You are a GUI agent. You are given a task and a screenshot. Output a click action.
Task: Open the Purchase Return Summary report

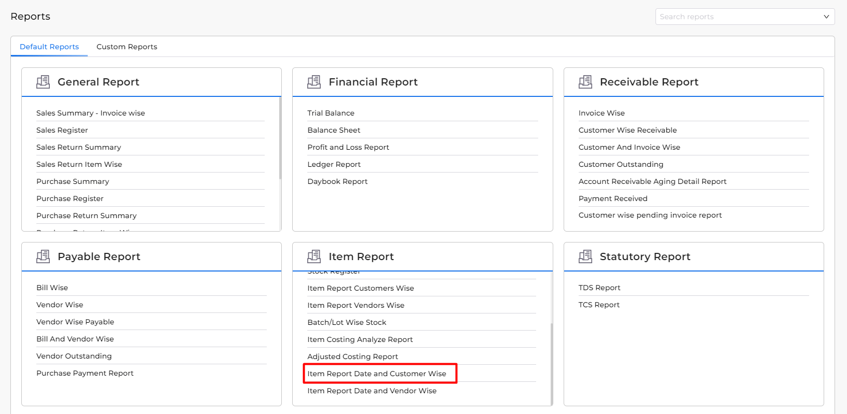[87, 216]
